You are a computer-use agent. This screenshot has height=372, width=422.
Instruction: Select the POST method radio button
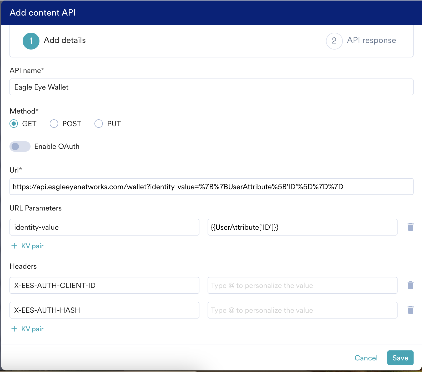pyautogui.click(x=54, y=124)
